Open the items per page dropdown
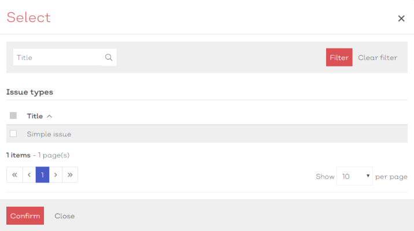This screenshot has height=231, width=414. 354,176
